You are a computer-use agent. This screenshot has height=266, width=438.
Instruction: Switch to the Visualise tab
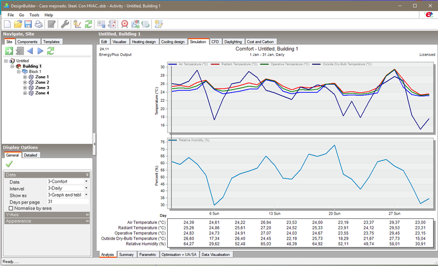click(x=120, y=42)
